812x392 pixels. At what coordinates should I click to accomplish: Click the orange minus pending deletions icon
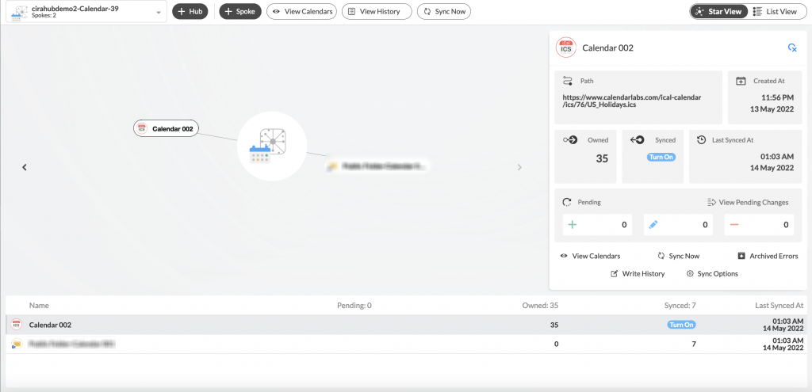[734, 225]
